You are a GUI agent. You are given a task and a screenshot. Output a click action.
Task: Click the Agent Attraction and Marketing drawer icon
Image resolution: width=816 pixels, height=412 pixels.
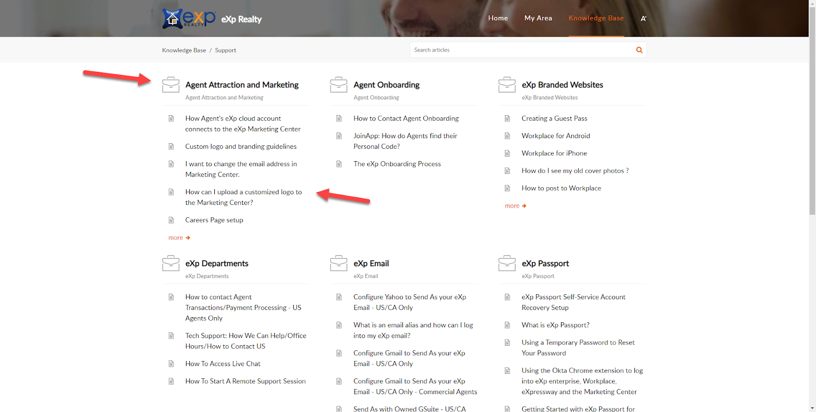[171, 85]
